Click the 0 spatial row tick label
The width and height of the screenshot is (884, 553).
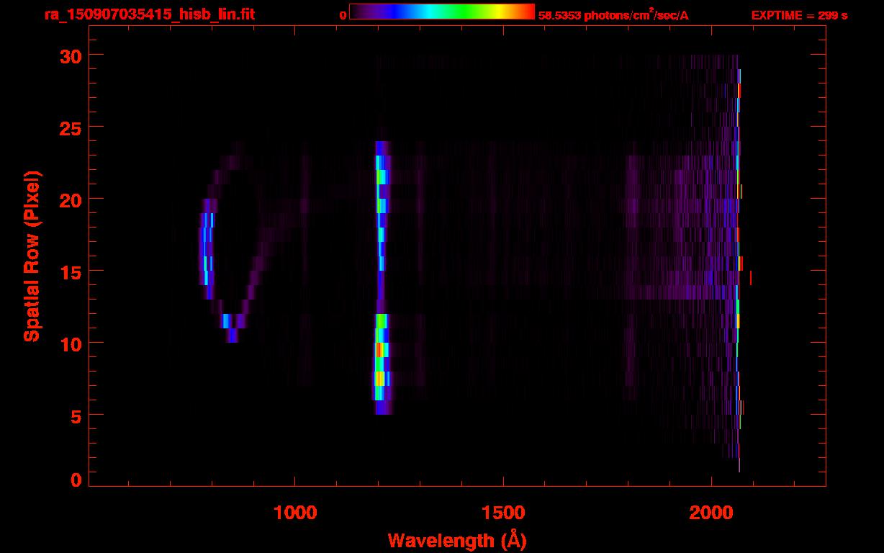tap(76, 480)
